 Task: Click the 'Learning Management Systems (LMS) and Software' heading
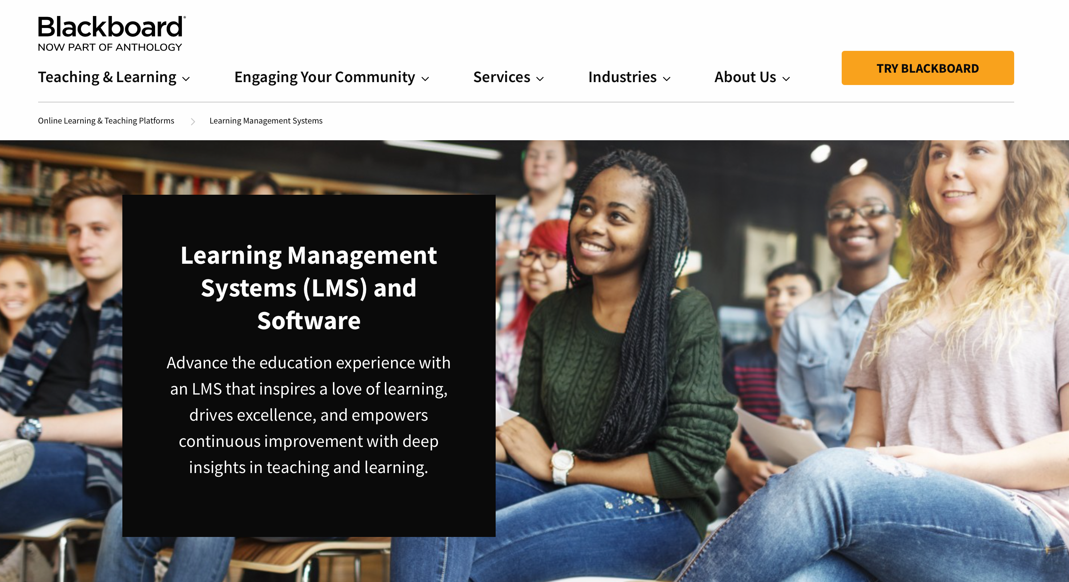308,288
